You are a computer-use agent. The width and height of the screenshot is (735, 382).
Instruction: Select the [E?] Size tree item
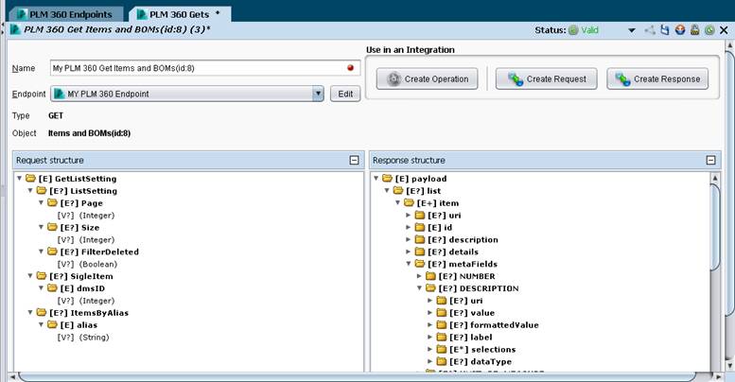79,227
